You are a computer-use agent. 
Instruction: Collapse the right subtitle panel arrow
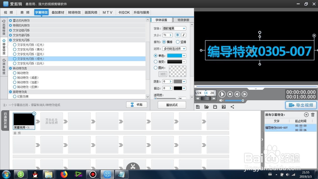(x=262, y=140)
